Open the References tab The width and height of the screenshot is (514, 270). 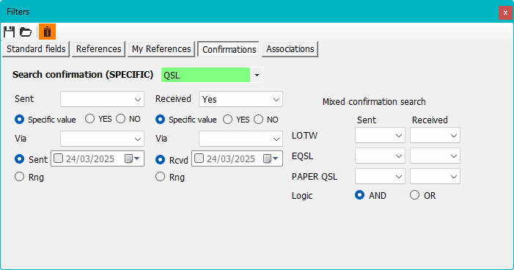pos(99,49)
